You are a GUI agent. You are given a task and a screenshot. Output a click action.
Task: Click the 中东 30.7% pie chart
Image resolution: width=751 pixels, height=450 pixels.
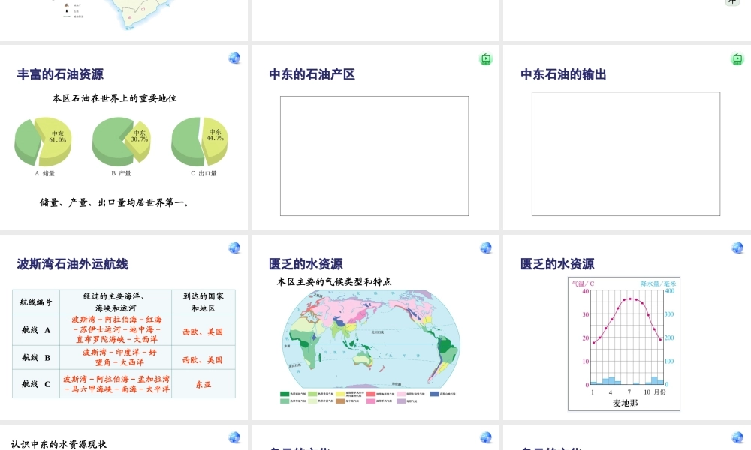[121, 142]
